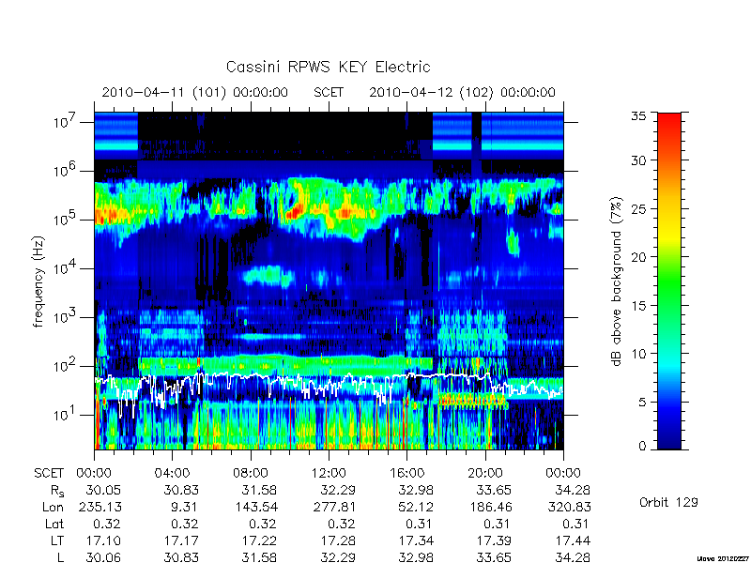Click the Rs value '31.58'

click(x=259, y=491)
